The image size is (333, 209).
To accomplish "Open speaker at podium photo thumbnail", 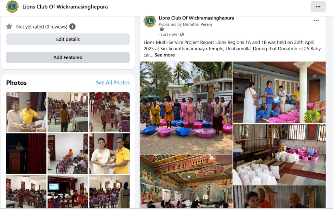I will [26, 154].
